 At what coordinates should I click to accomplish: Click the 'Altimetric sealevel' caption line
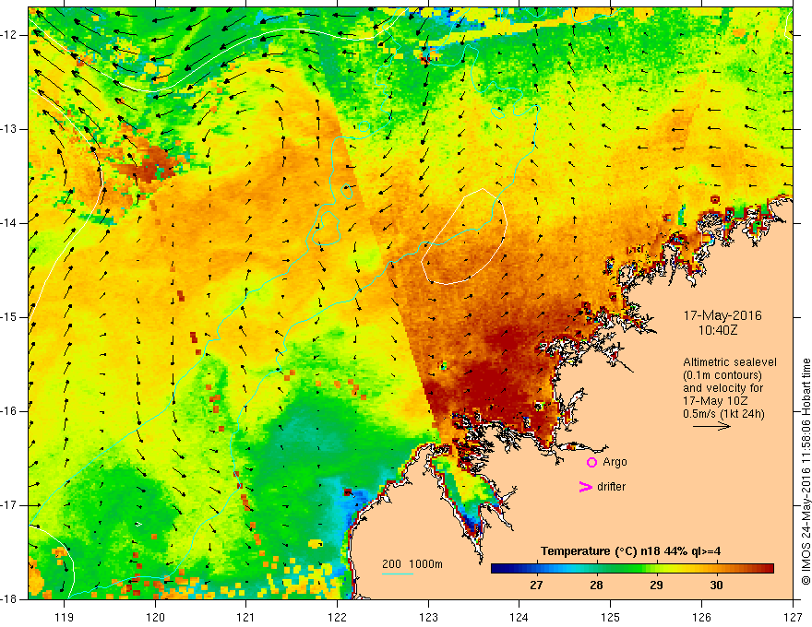730,362
